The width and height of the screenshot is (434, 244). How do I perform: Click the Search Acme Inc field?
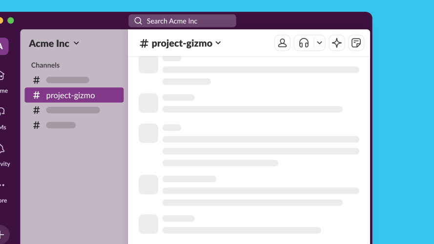coord(182,21)
